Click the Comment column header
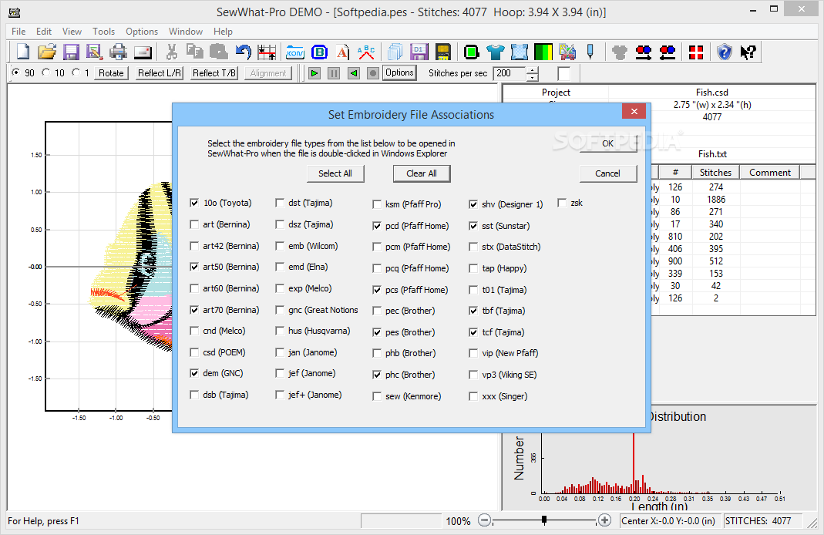This screenshot has height=535, width=824. point(770,173)
